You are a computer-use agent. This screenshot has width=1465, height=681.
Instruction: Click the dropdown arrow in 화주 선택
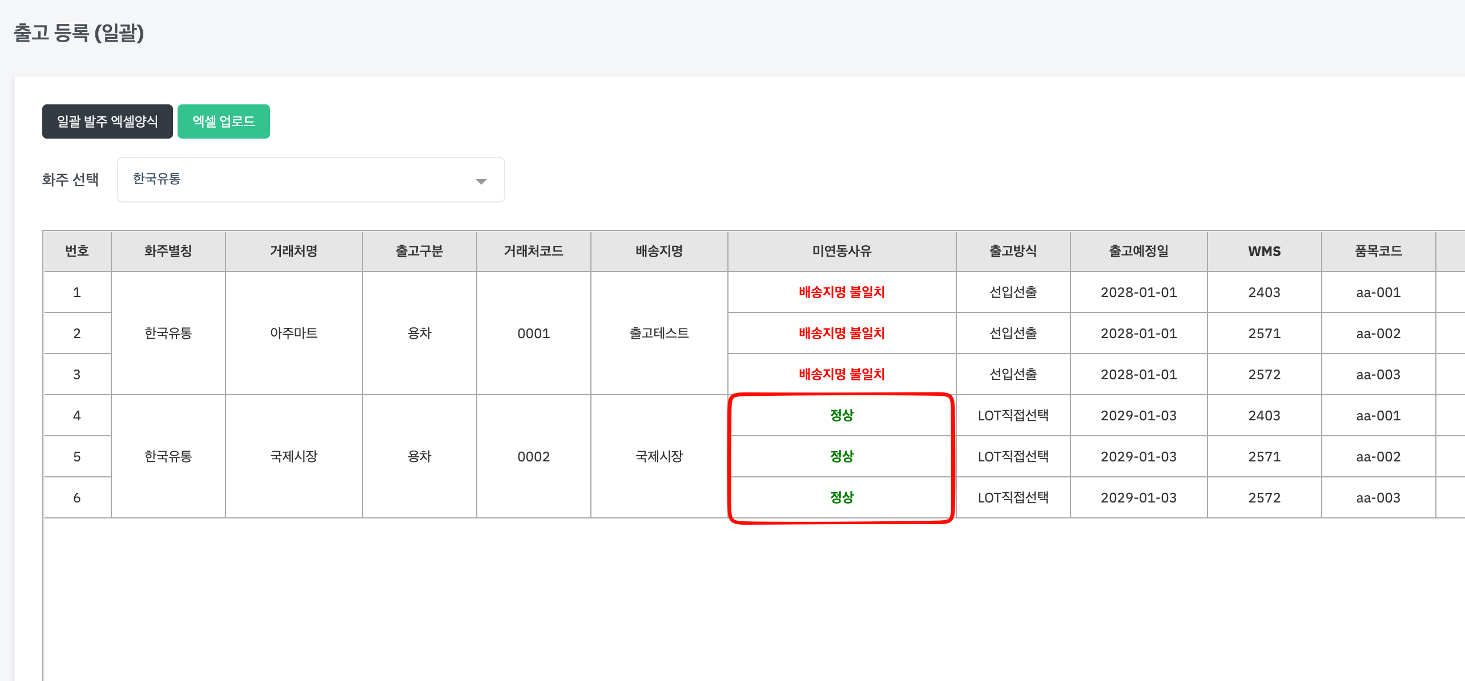pyautogui.click(x=481, y=181)
